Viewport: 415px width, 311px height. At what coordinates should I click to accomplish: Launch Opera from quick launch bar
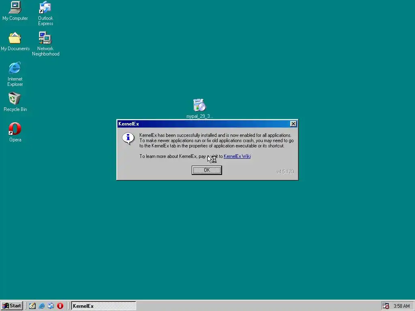60,306
